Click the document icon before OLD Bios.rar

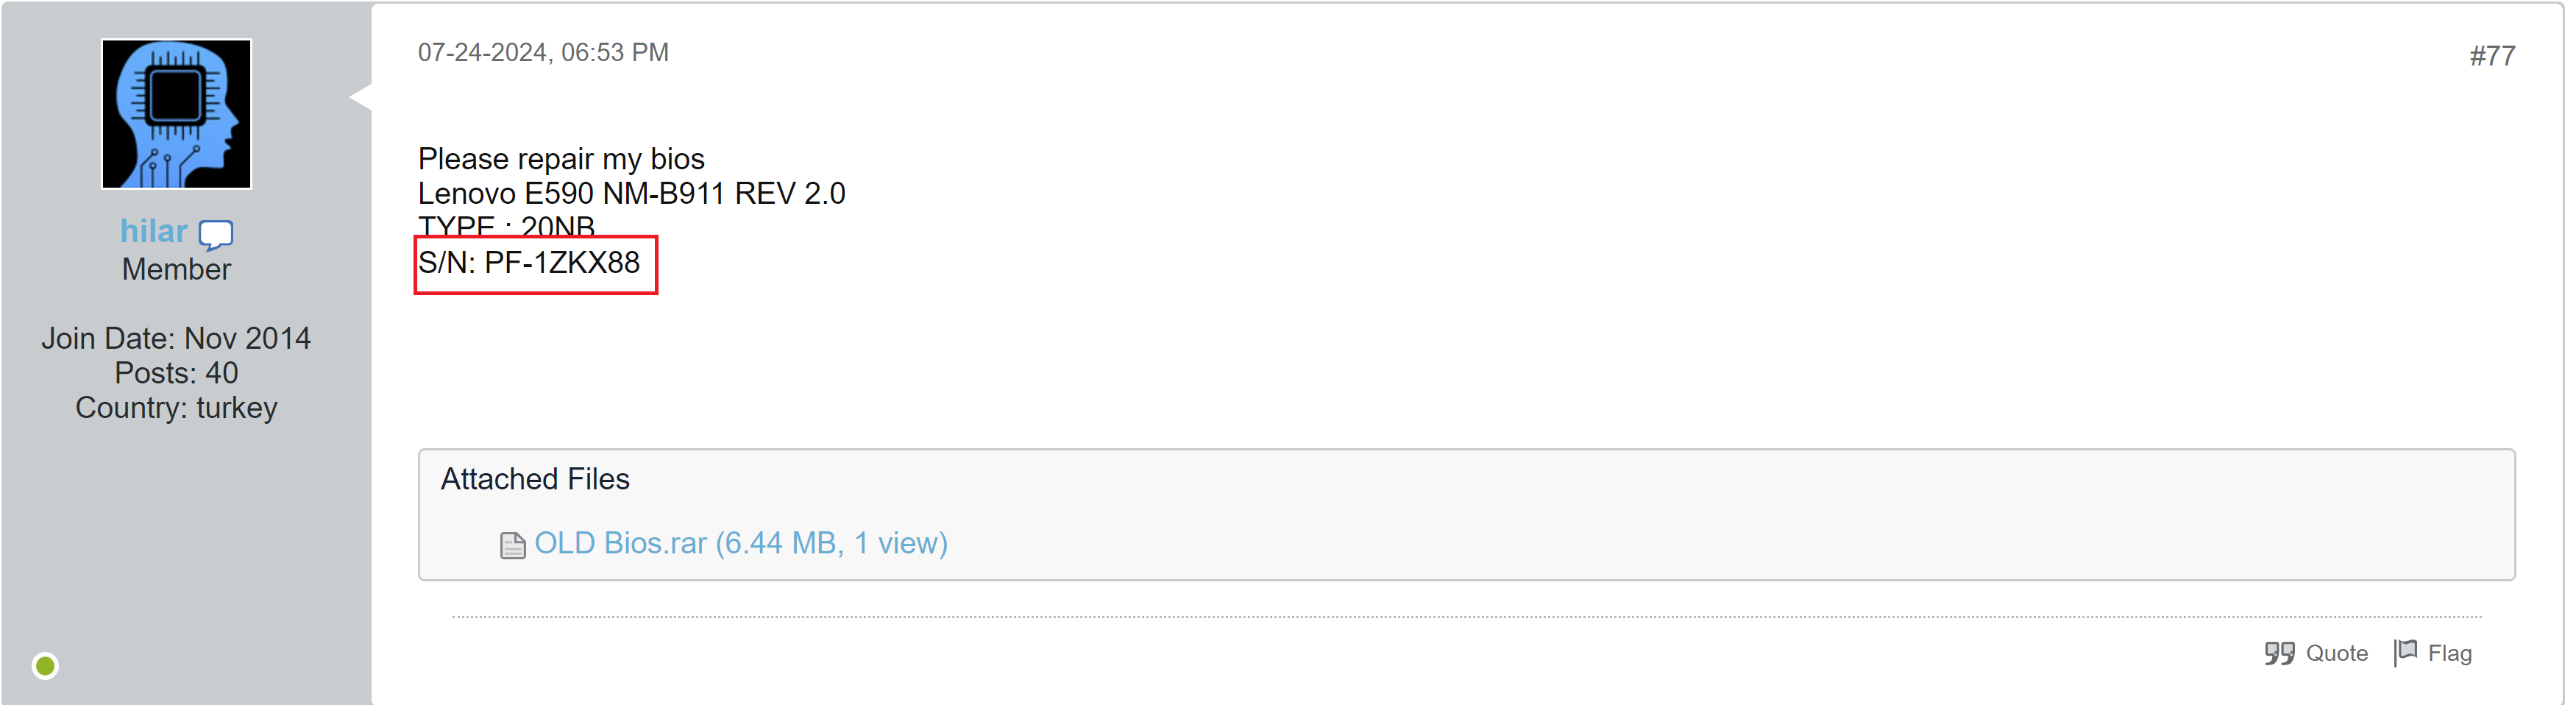pyautogui.click(x=512, y=545)
